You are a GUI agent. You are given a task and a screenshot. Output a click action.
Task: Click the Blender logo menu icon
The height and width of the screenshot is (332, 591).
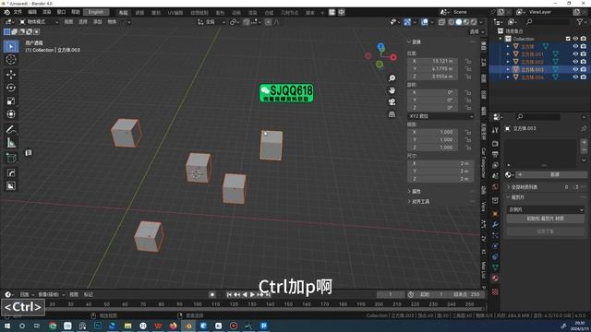pyautogui.click(x=6, y=12)
